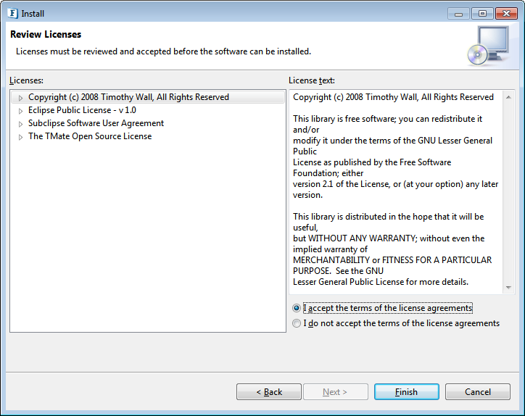Viewport: 525px width, 416px height.
Task: Cancel the installation
Action: click(478, 391)
